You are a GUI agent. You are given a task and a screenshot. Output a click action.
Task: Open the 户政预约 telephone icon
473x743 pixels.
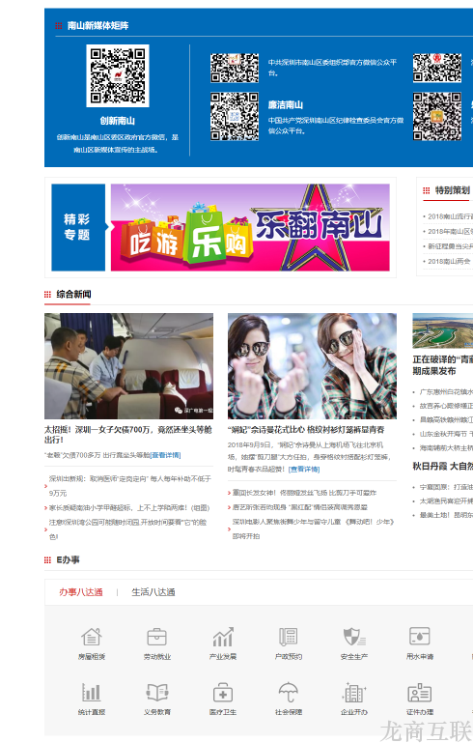point(288,637)
